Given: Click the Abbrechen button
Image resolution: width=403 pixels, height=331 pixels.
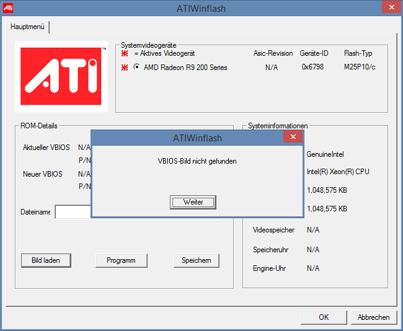Looking at the screenshot, I should [x=373, y=317].
